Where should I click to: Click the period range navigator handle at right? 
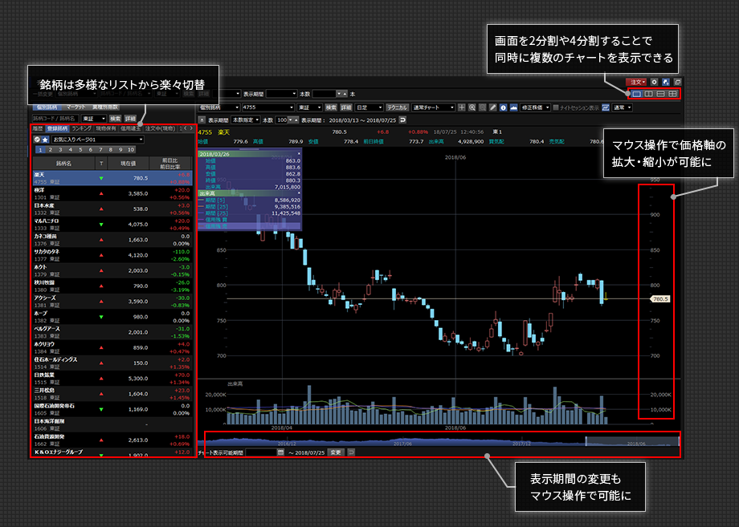679,441
